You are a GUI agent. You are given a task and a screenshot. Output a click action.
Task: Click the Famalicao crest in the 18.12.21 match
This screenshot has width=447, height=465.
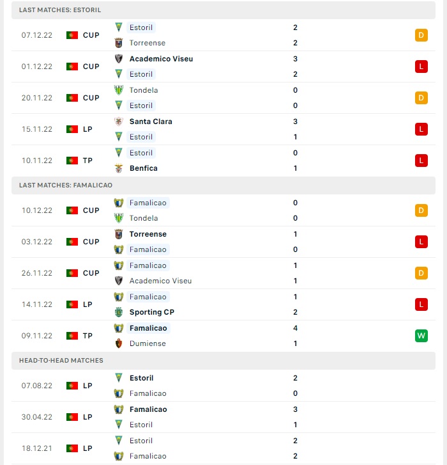coord(119,456)
